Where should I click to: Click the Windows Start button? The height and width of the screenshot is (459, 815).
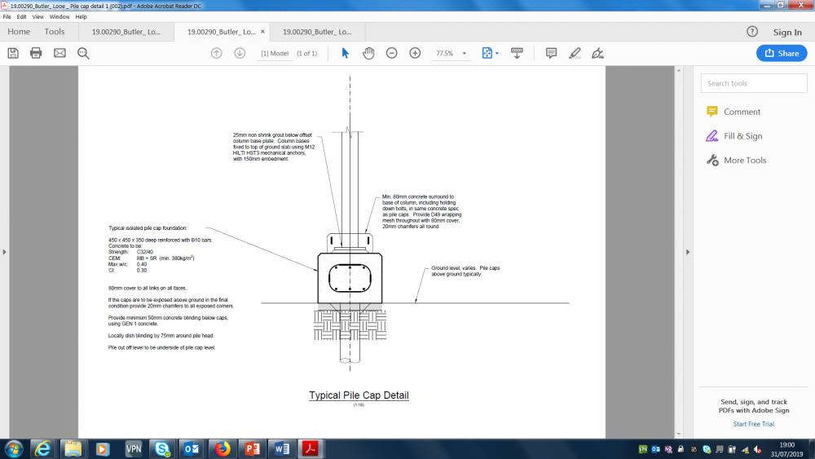coord(14,449)
